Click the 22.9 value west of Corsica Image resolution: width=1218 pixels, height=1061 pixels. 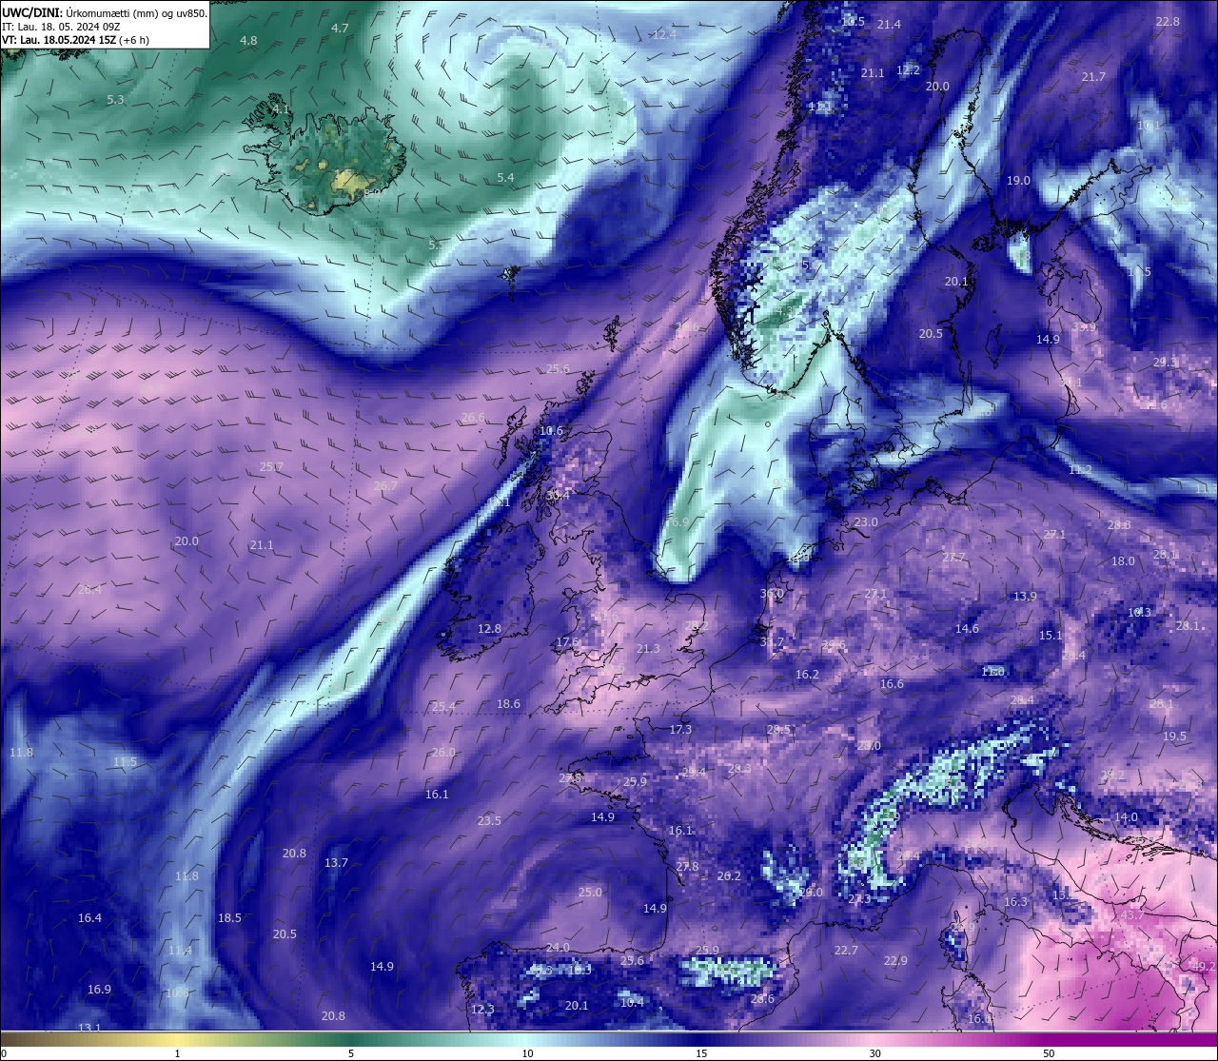point(895,961)
